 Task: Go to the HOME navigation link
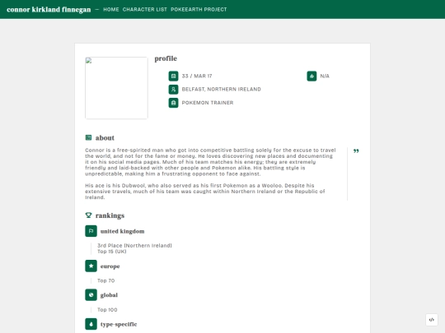tap(111, 9)
